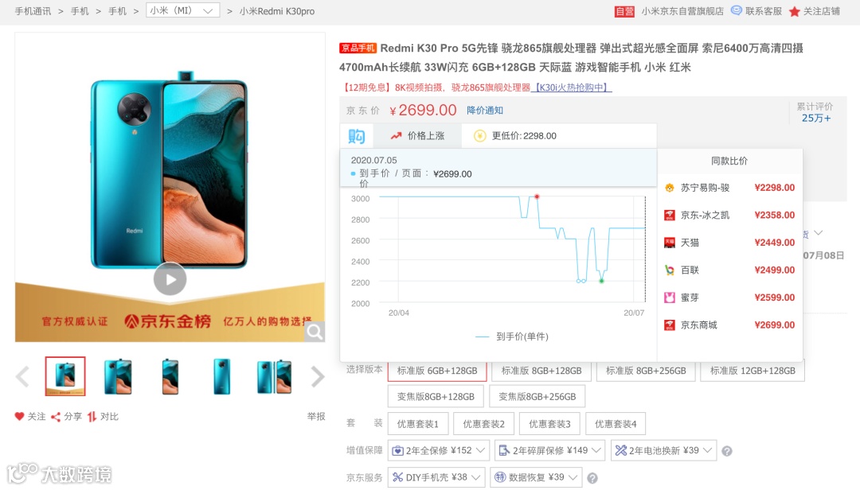
Task: Choose 优惠套装2 bundle option
Action: pyautogui.click(x=483, y=424)
